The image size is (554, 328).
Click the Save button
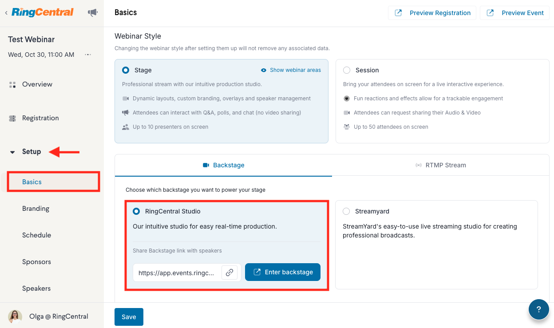pos(129,317)
